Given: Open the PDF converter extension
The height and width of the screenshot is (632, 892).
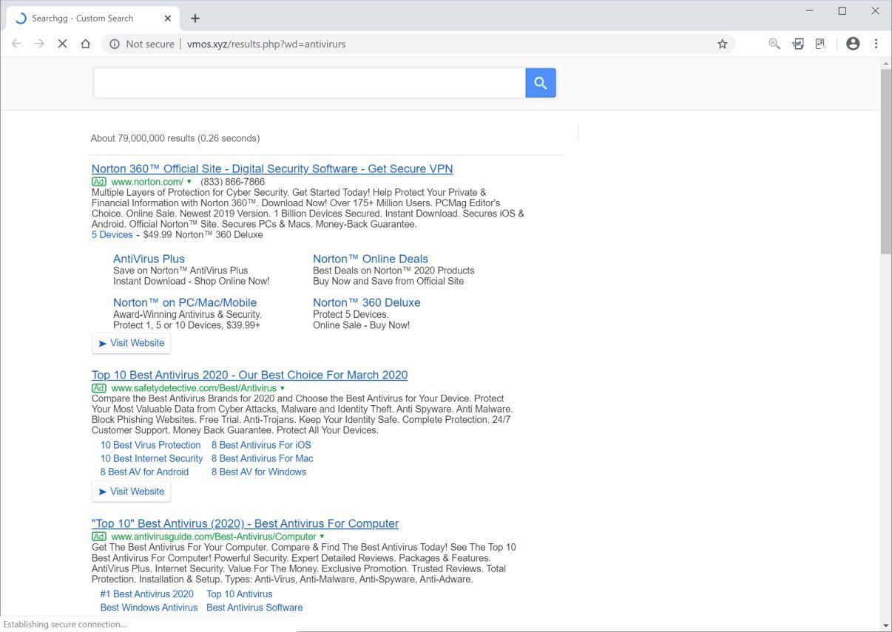Looking at the screenshot, I should click(x=798, y=44).
